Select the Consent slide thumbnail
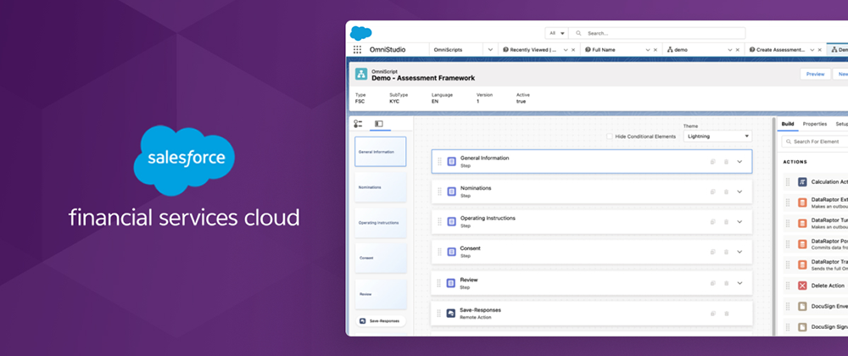This screenshot has width=848, height=356. pos(380,258)
